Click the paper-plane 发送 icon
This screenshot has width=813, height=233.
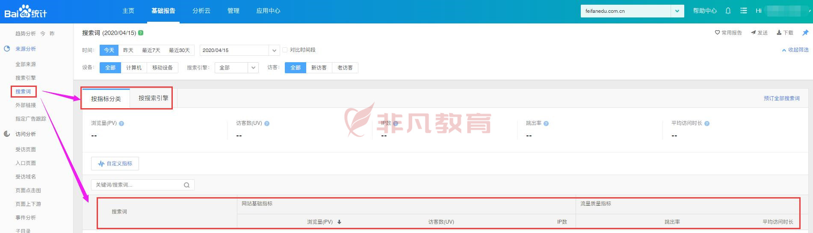click(753, 32)
